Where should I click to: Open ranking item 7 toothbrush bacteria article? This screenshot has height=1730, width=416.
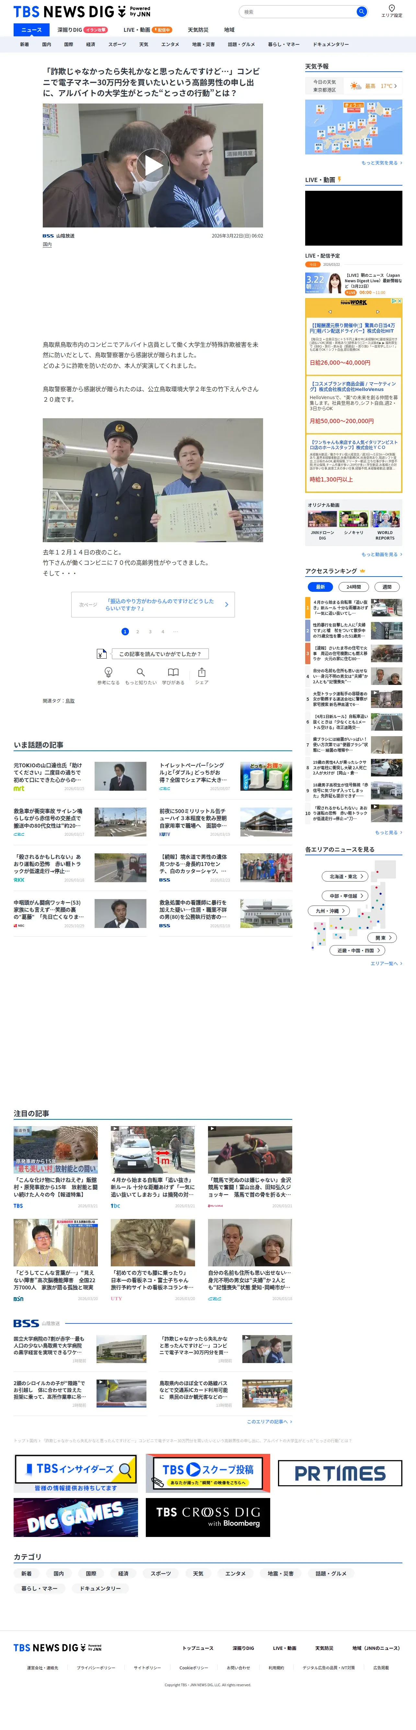pyautogui.click(x=353, y=745)
